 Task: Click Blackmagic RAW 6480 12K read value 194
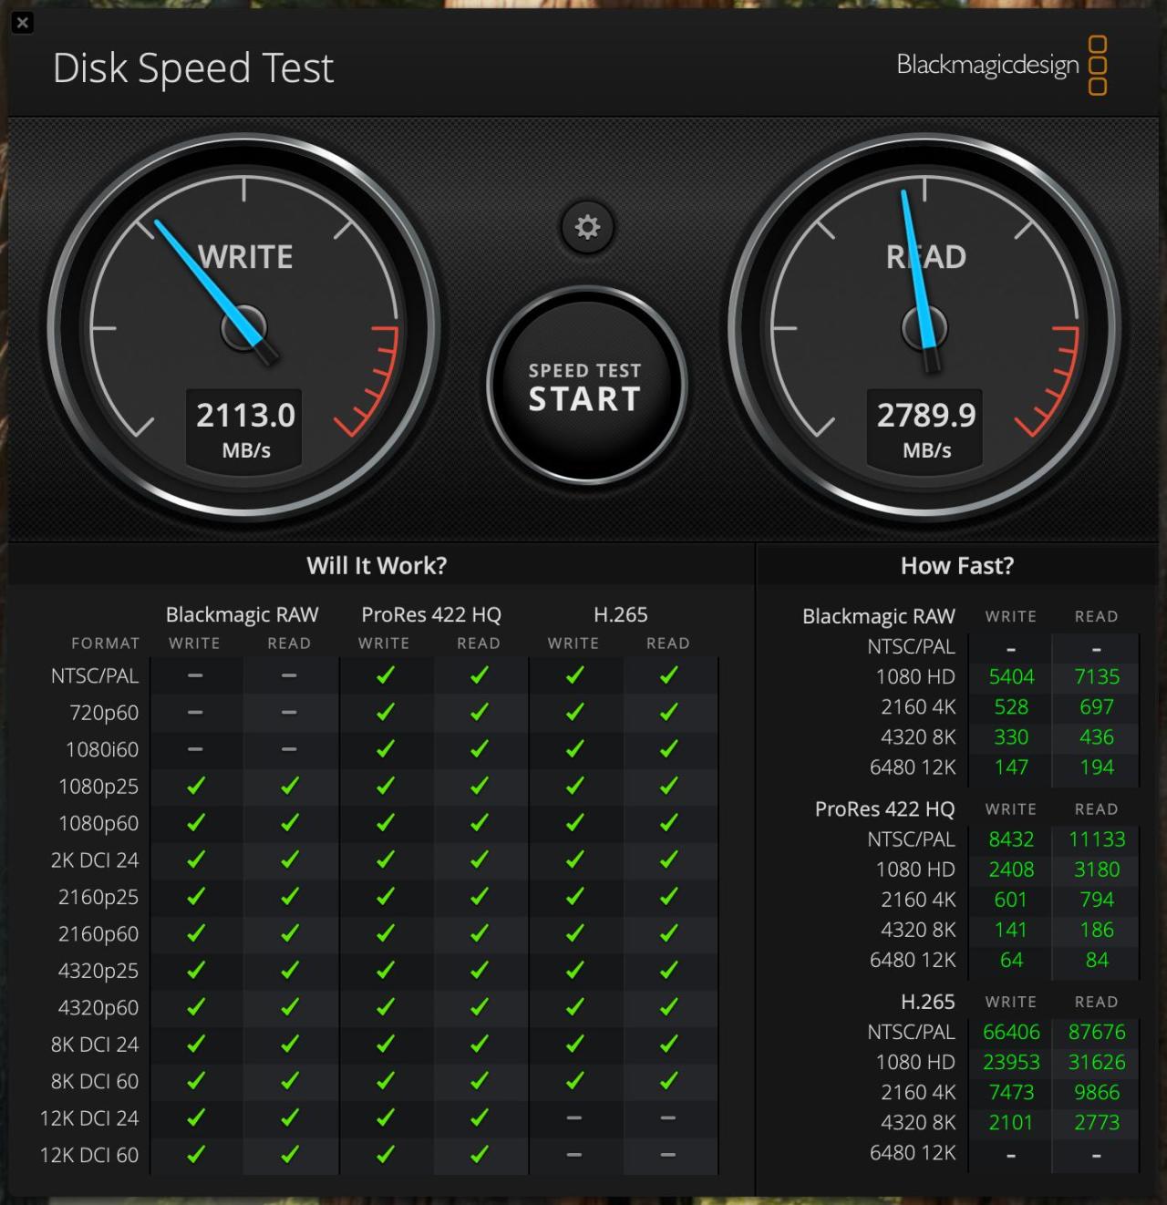click(x=1097, y=767)
